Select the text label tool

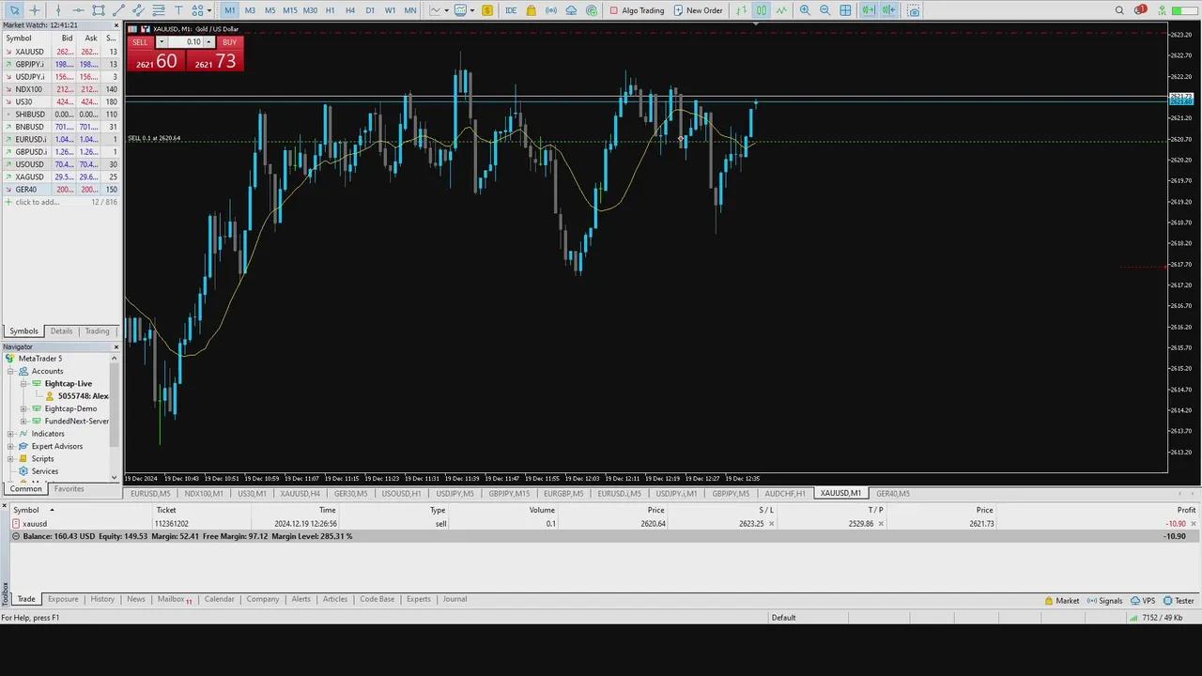click(x=178, y=10)
